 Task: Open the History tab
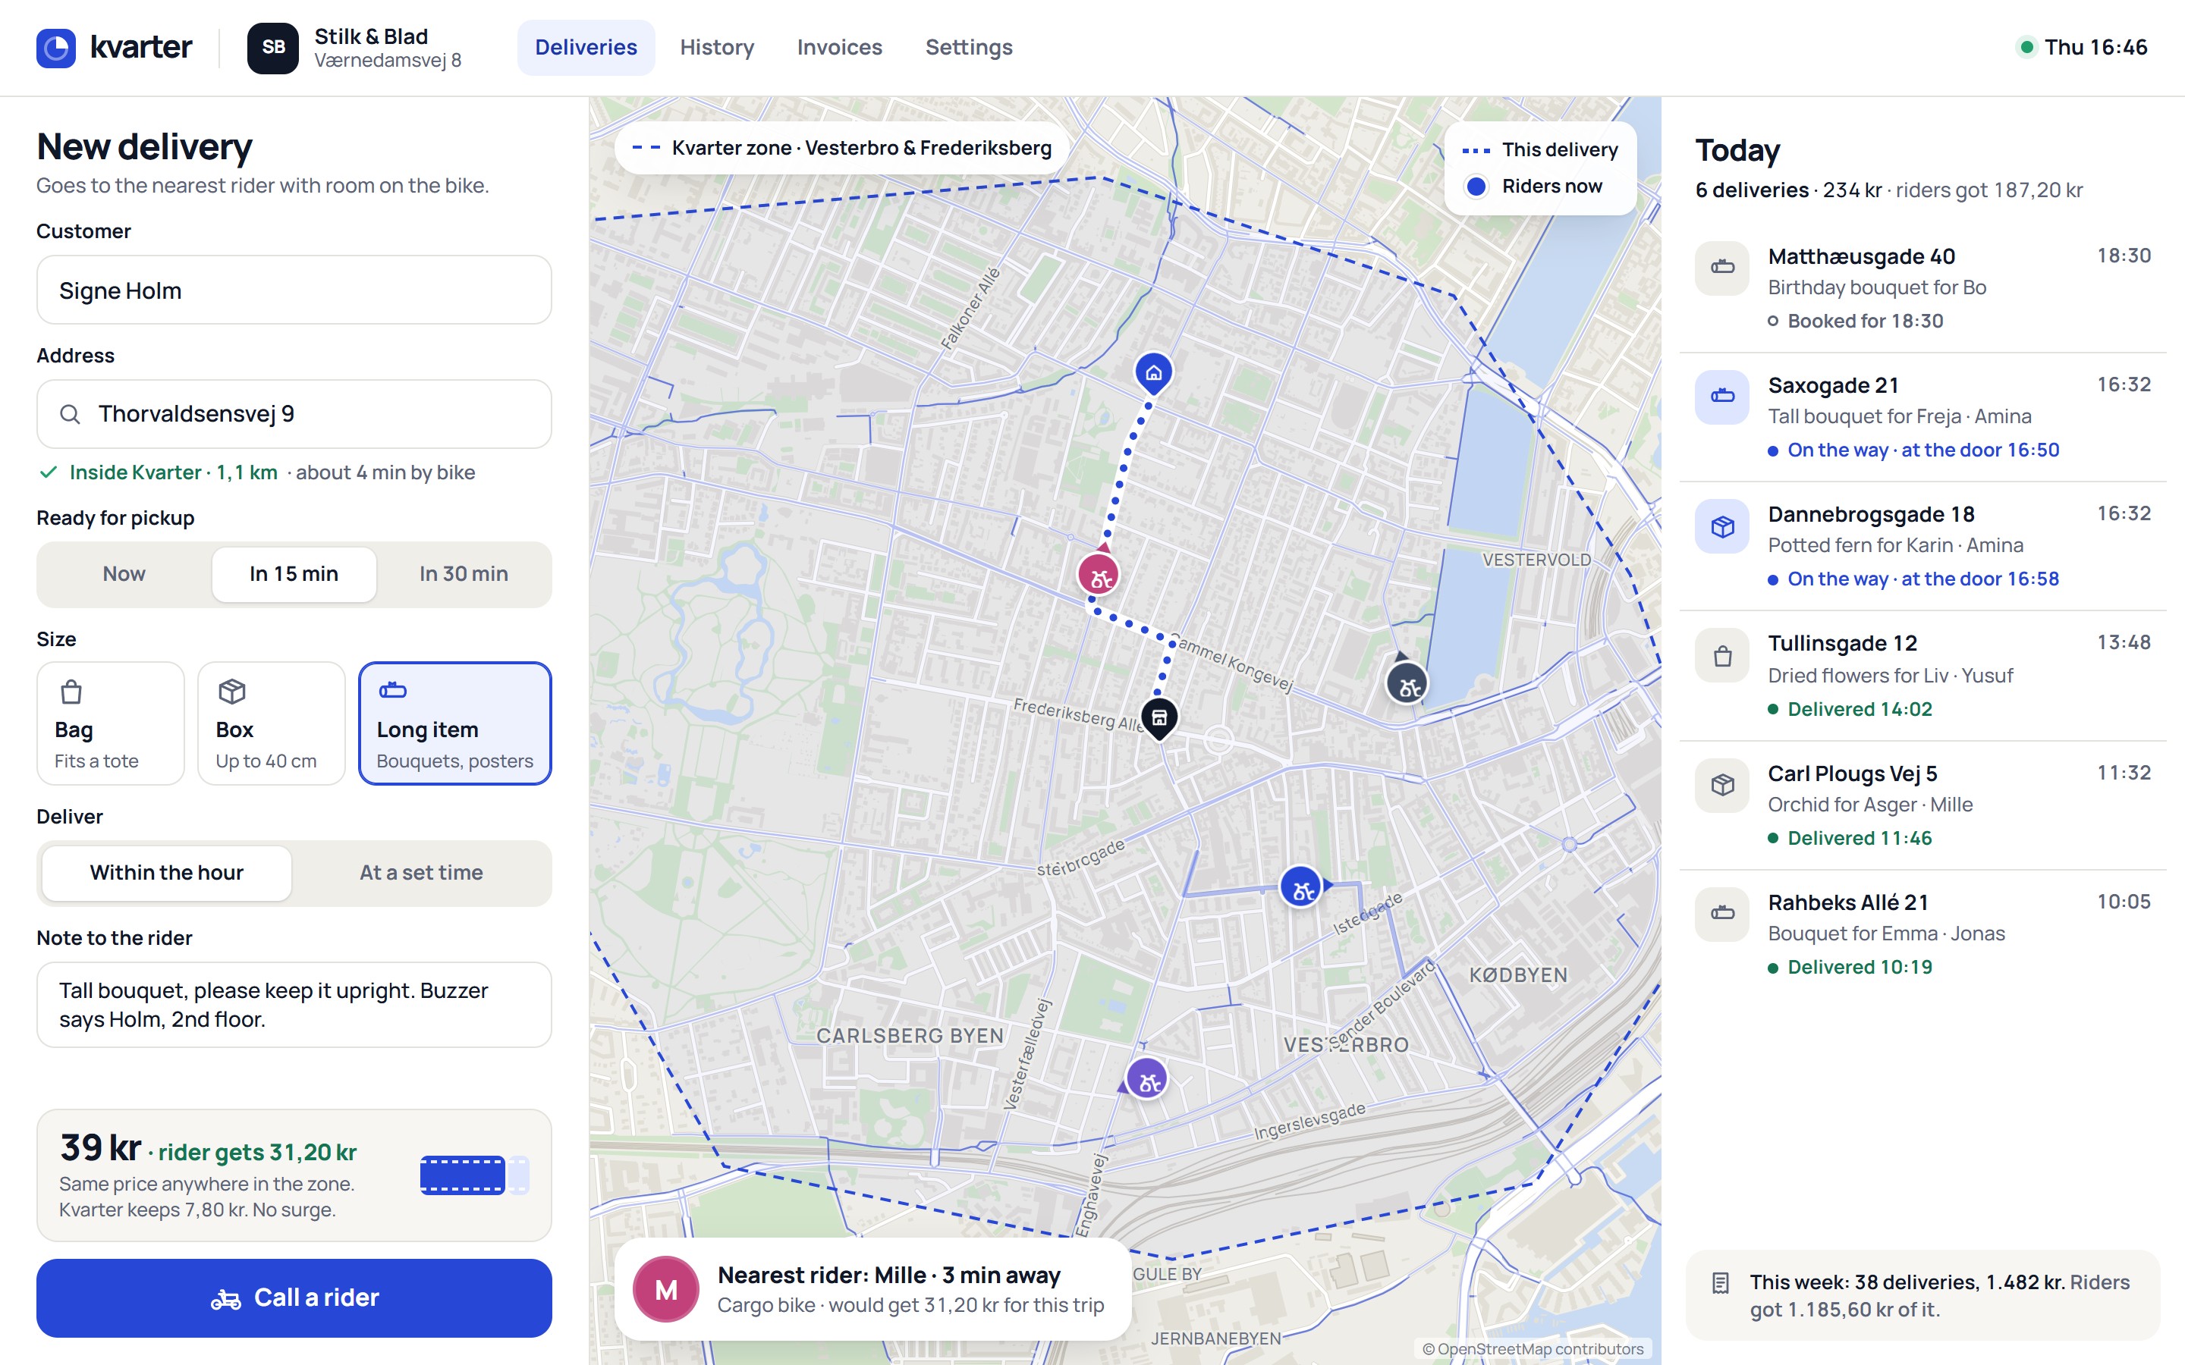click(717, 47)
